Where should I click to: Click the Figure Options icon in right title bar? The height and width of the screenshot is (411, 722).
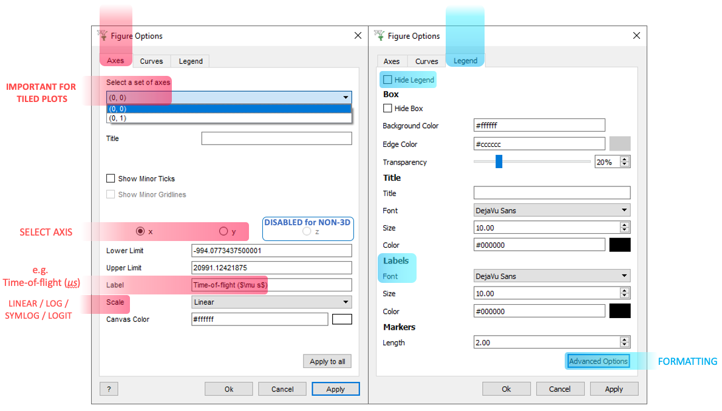(381, 36)
